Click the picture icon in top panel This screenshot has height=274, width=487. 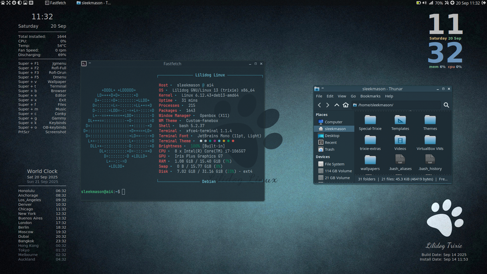[x=25, y=3]
